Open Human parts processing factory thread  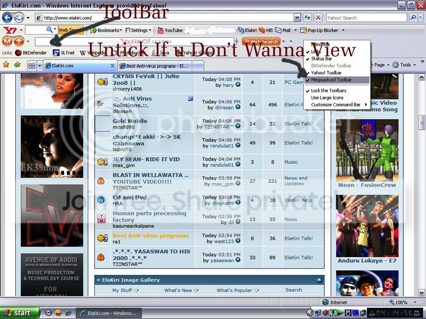[x=150, y=216]
